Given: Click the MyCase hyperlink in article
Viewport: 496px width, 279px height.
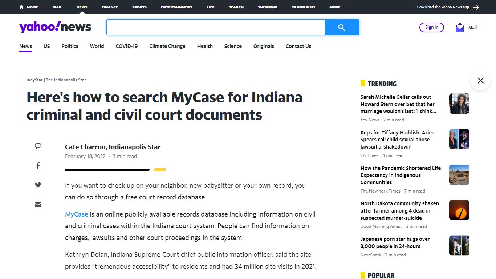Looking at the screenshot, I should click(x=77, y=214).
